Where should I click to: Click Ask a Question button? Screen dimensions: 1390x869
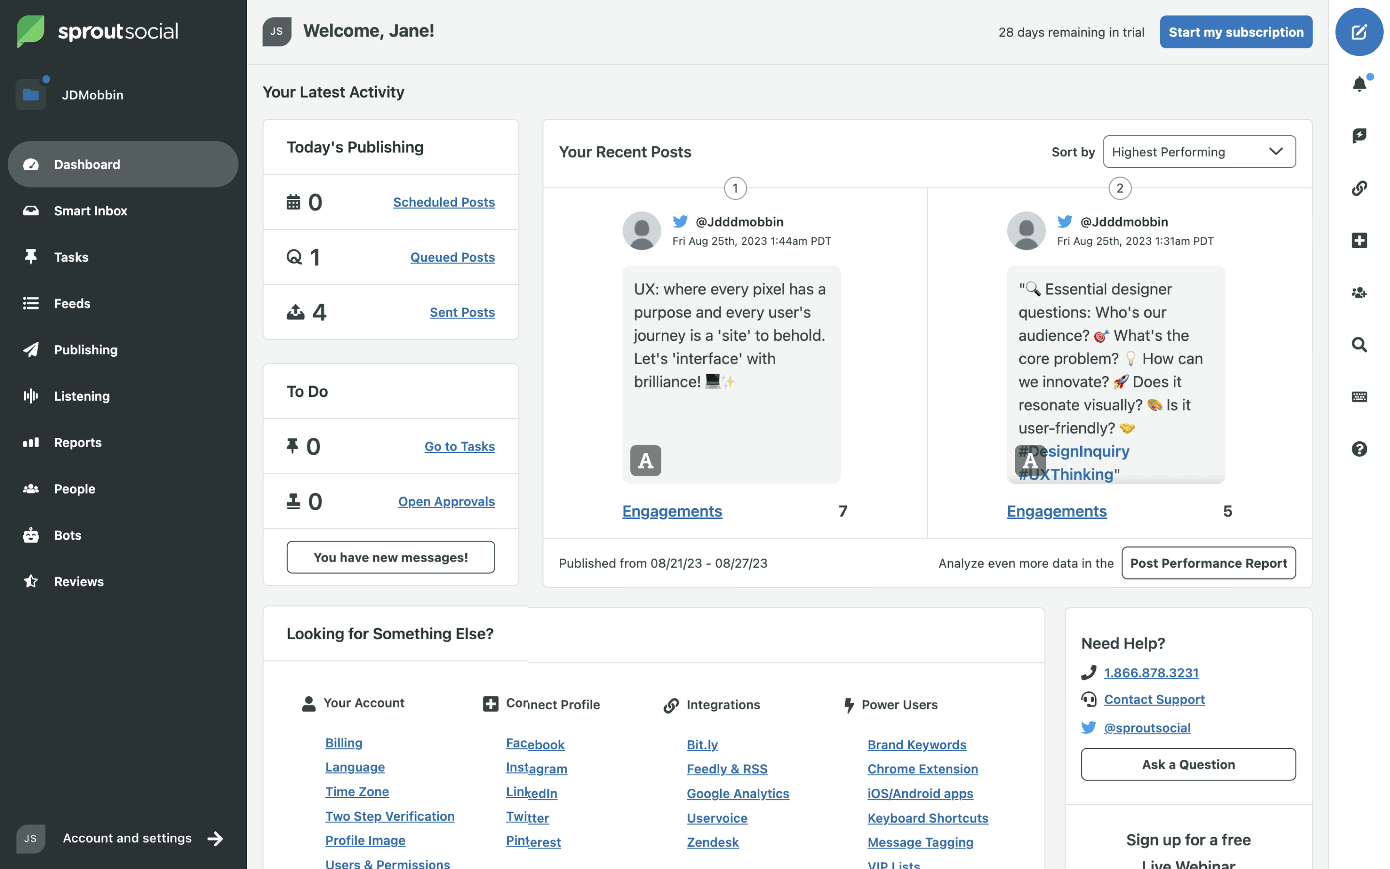[1188, 763]
